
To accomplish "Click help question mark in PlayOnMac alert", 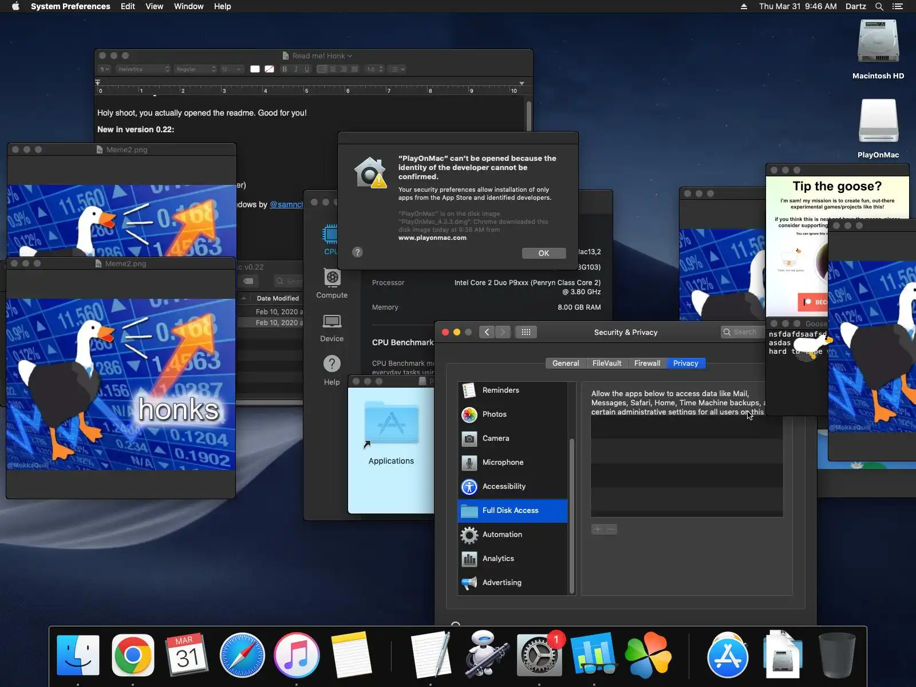I will 357,252.
